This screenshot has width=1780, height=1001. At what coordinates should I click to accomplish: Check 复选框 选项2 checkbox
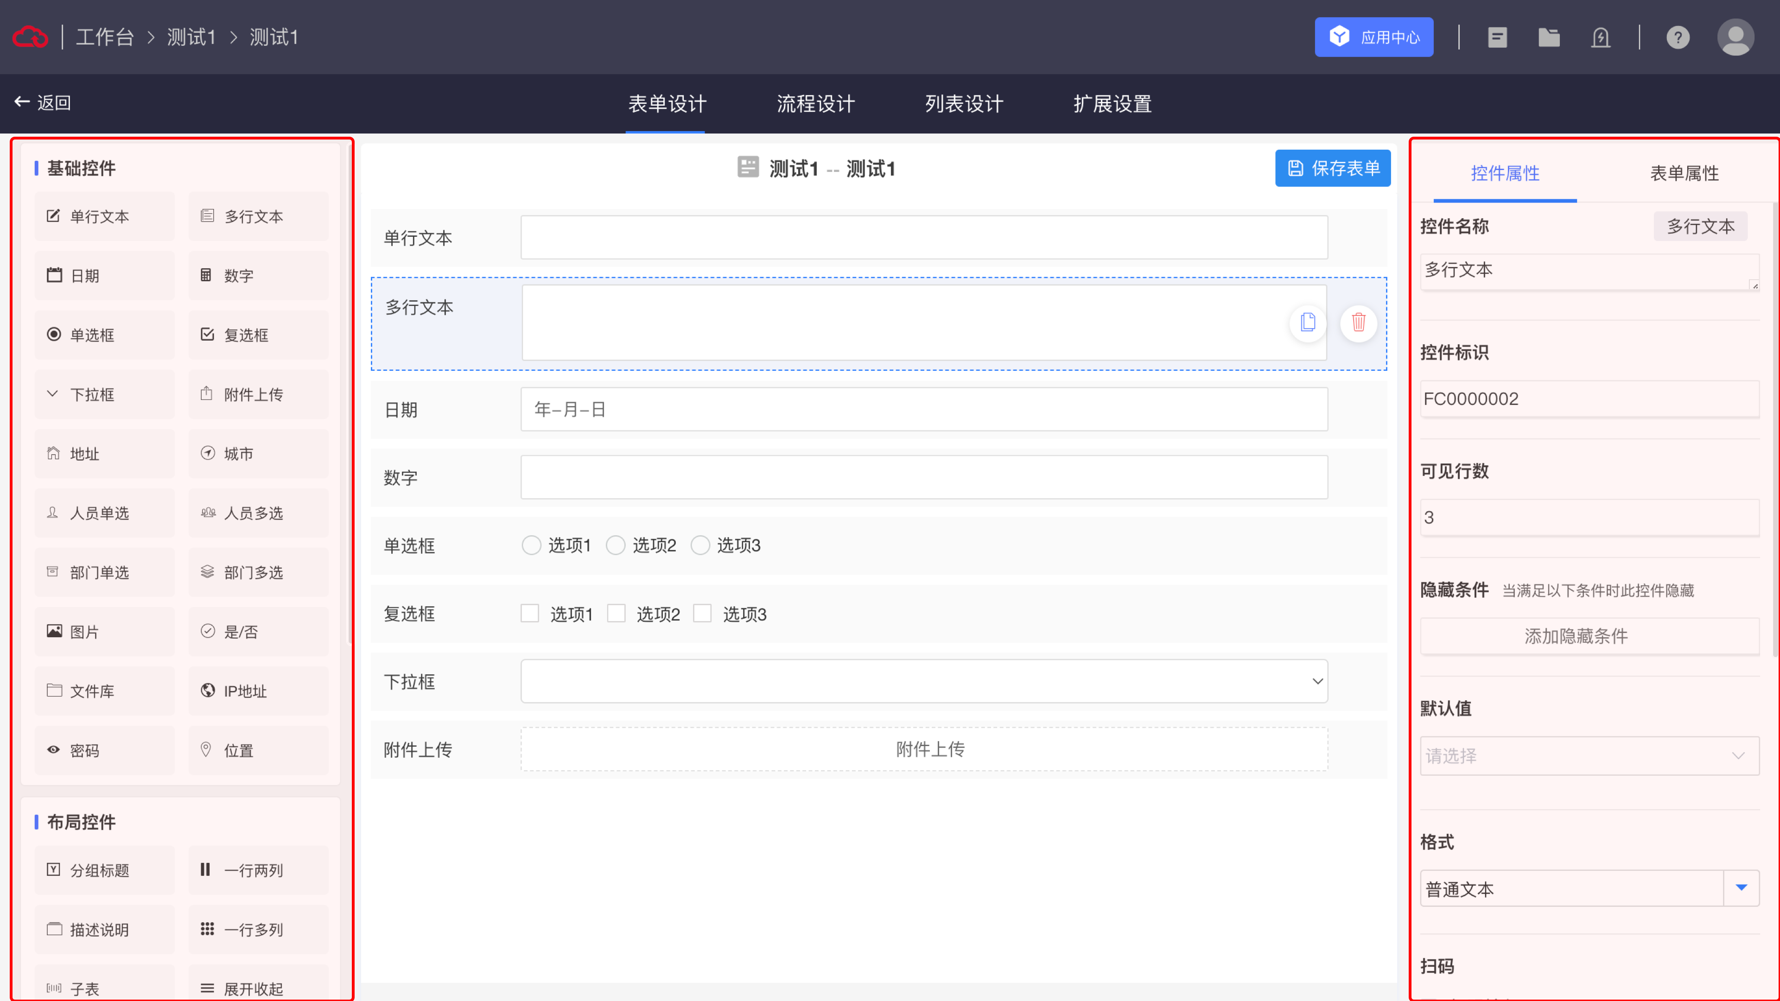(x=617, y=614)
